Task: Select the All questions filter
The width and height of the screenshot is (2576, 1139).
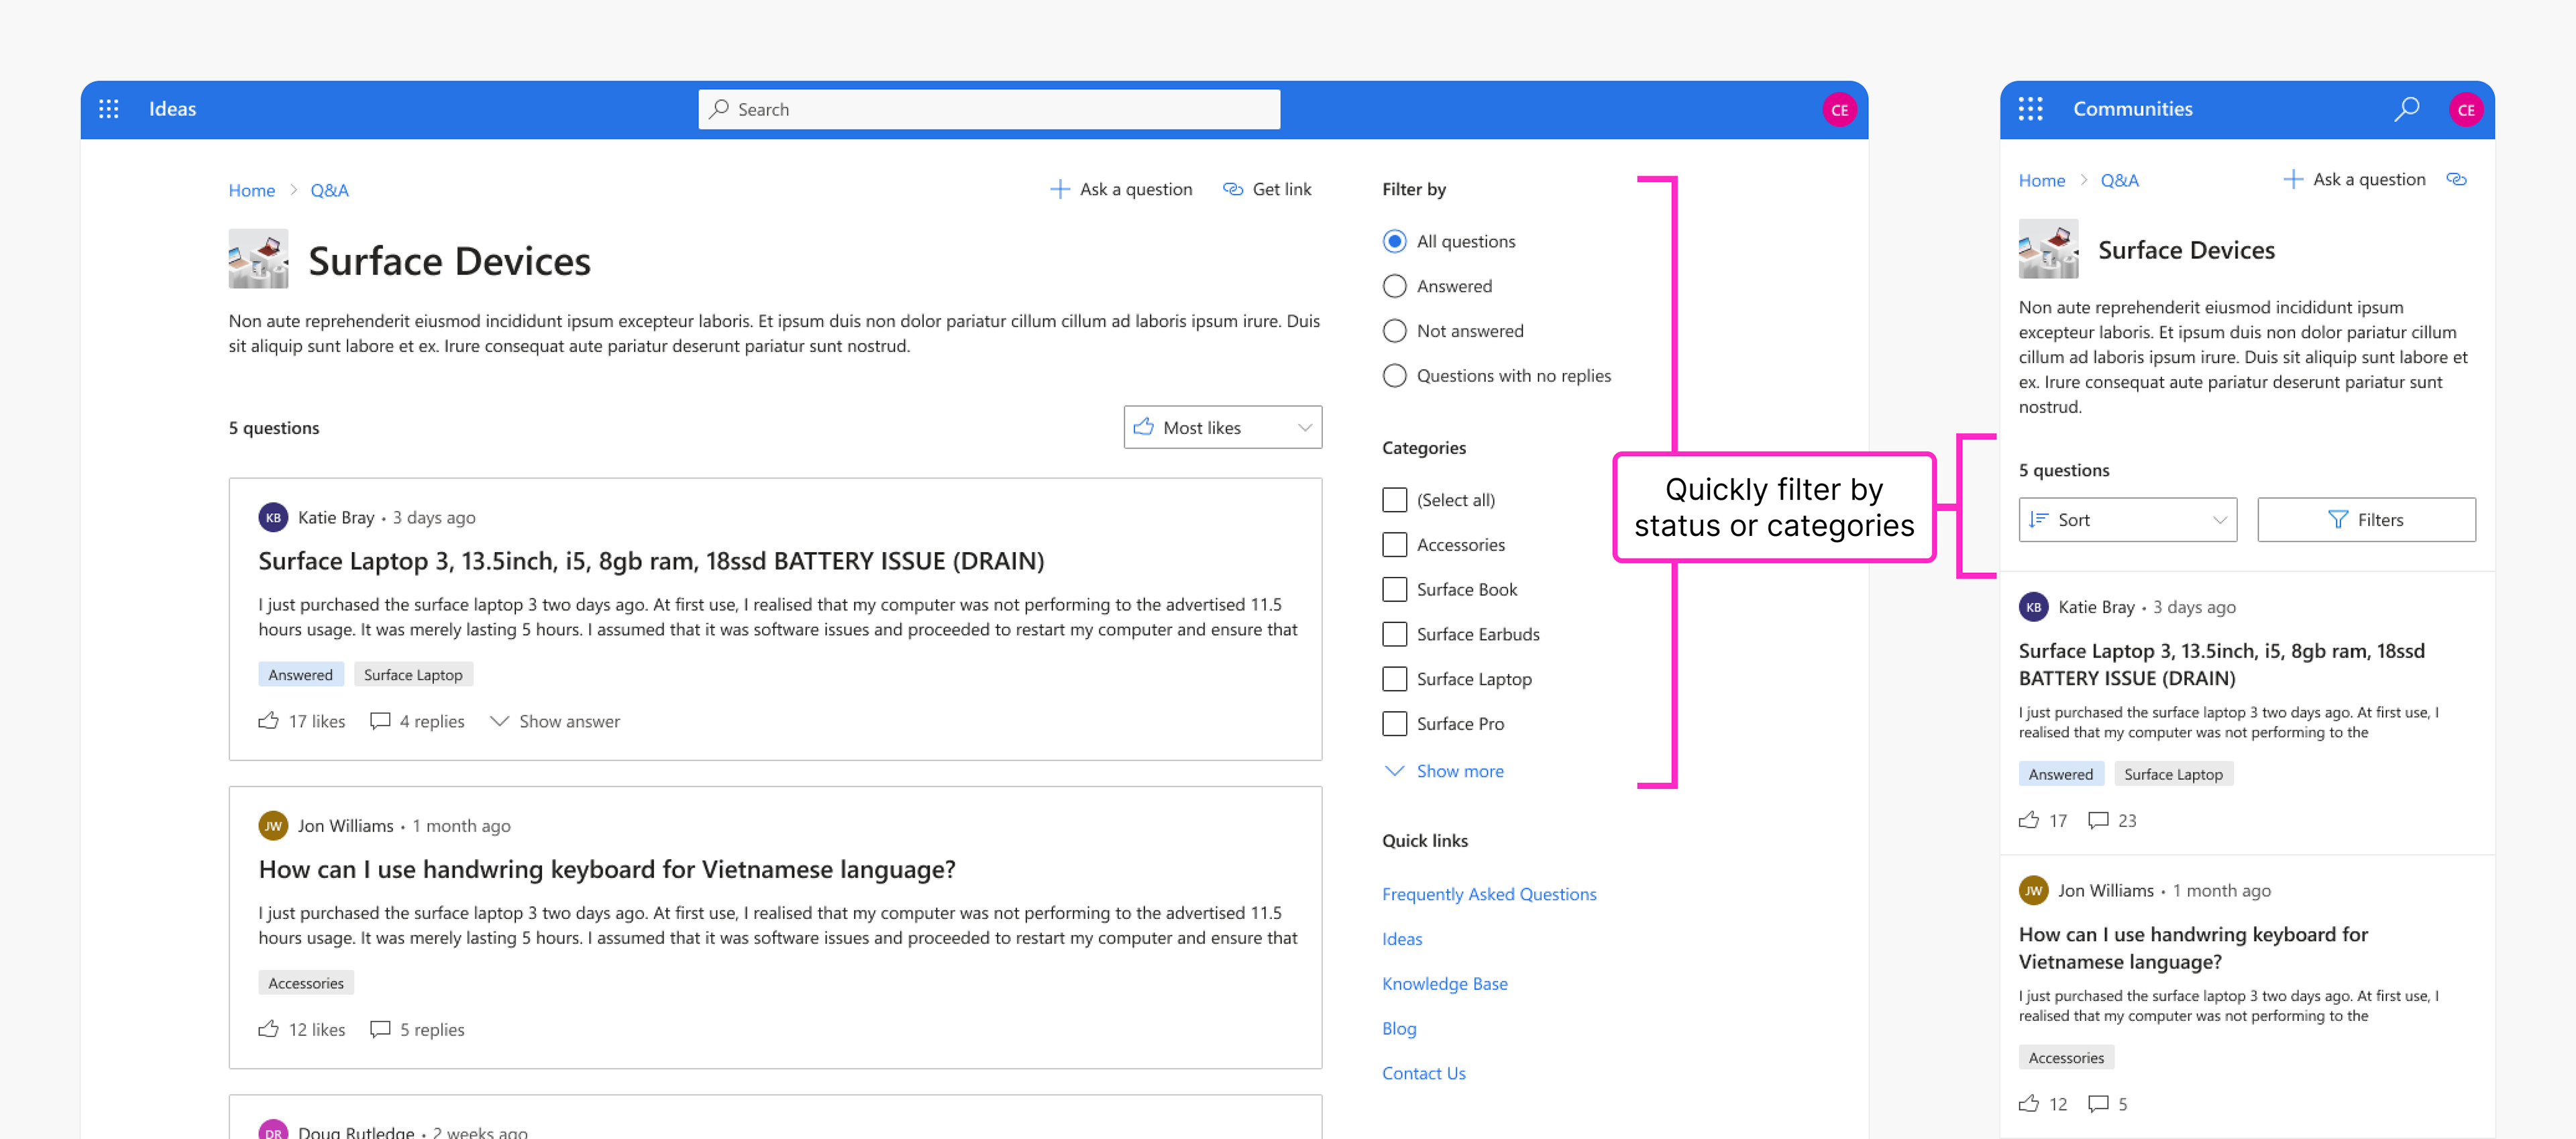Action: pyautogui.click(x=1394, y=242)
